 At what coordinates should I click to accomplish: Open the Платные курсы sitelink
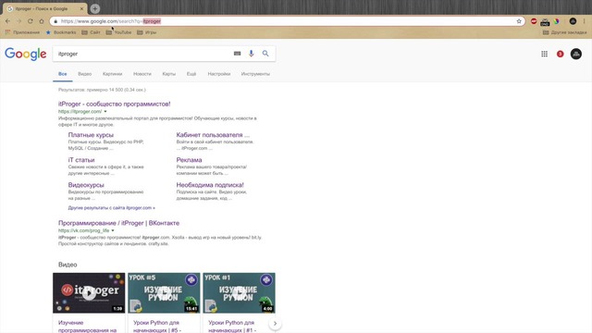click(x=91, y=135)
